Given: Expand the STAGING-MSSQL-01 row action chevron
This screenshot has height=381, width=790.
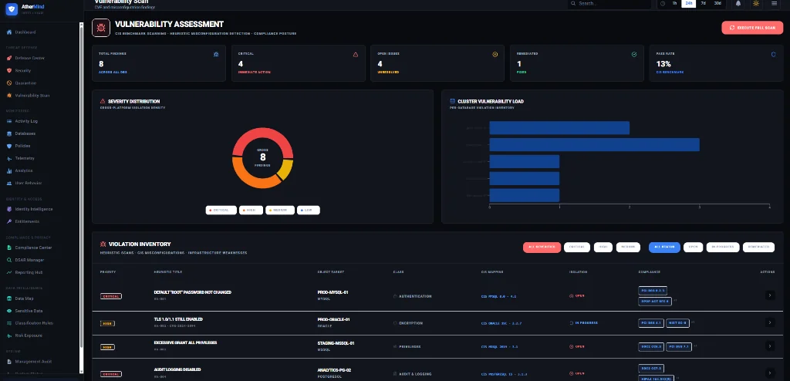Looking at the screenshot, I should tap(770, 346).
